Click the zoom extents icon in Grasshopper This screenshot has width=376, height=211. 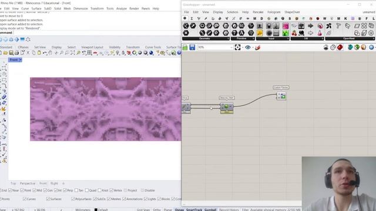click(x=237, y=47)
